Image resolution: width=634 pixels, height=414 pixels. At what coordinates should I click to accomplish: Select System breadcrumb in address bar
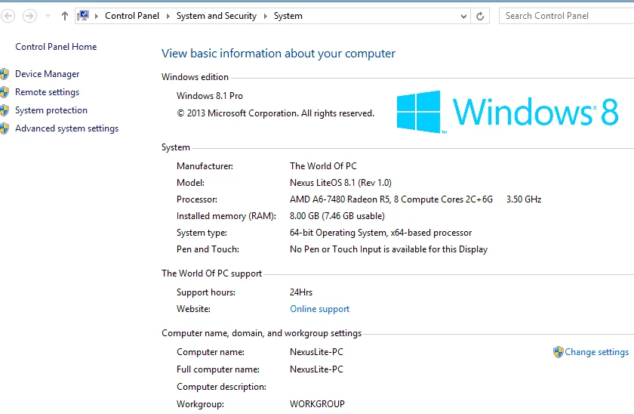pos(288,16)
